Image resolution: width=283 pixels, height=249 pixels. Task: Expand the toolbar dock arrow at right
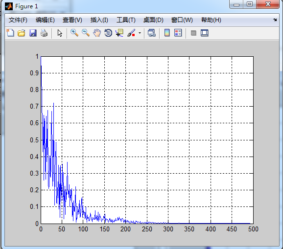275,20
